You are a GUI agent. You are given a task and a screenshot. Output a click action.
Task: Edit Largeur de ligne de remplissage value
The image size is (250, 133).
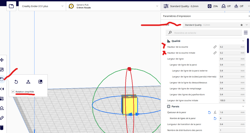tap(232, 89)
